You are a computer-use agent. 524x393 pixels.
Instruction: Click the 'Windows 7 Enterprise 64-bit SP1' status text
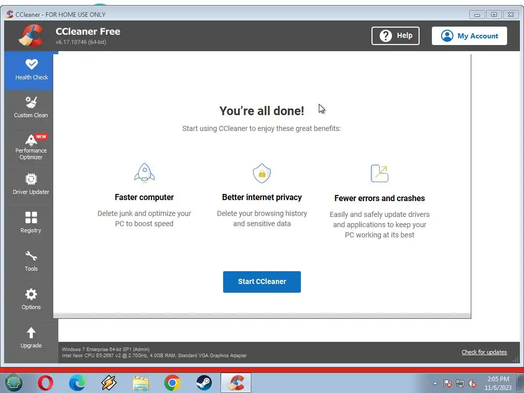pos(105,349)
